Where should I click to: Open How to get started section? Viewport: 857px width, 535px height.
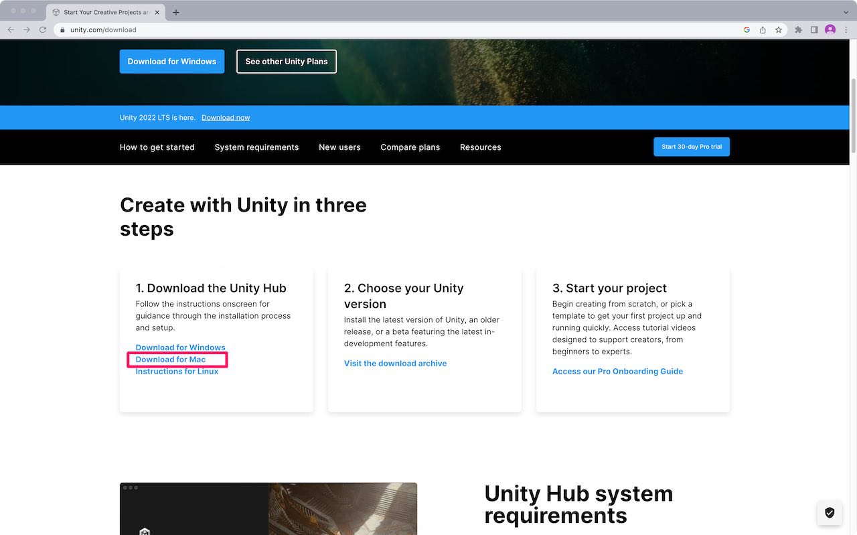(157, 147)
